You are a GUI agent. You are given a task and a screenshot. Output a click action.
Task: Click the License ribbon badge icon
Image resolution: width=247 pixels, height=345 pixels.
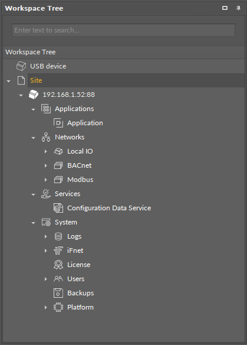pos(58,265)
